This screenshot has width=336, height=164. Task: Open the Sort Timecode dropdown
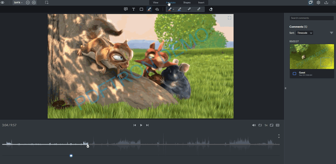click(304, 33)
